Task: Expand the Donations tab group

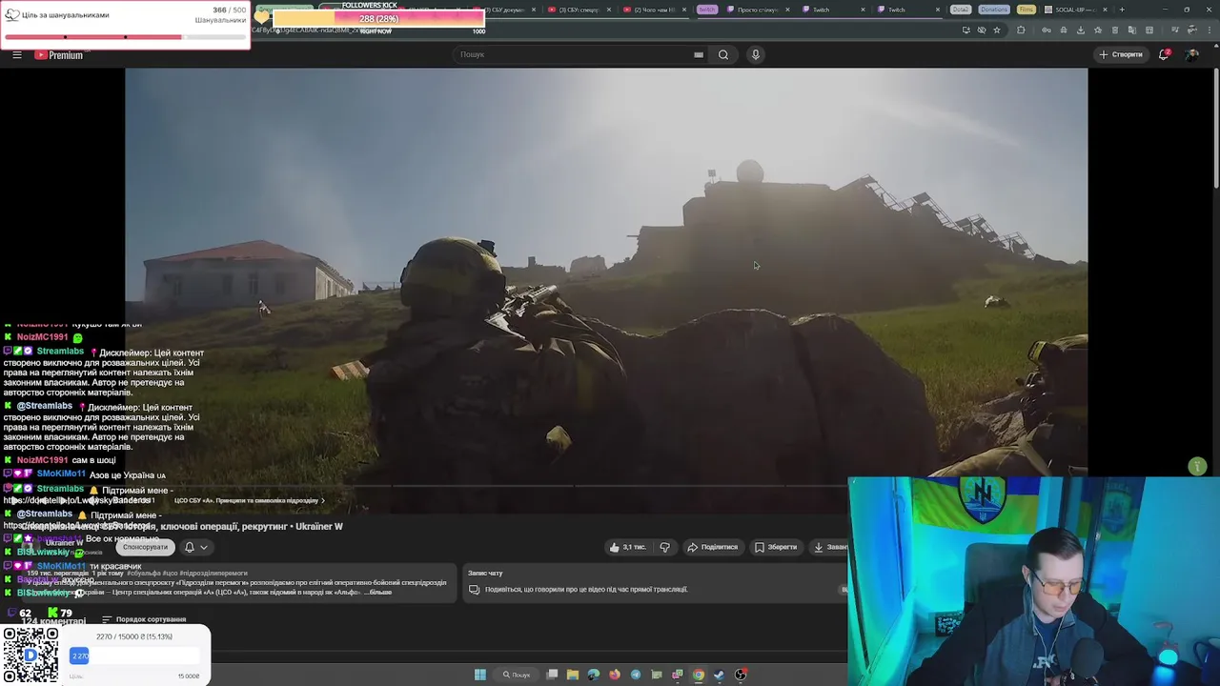Action: tap(993, 10)
